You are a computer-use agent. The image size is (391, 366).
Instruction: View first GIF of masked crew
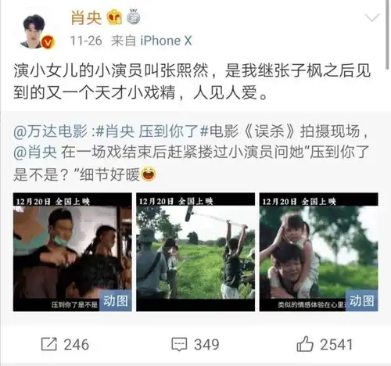tap(73, 252)
